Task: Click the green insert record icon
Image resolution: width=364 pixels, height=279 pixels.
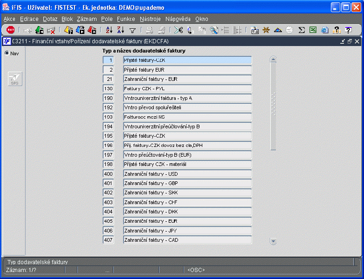Action: pos(40,30)
